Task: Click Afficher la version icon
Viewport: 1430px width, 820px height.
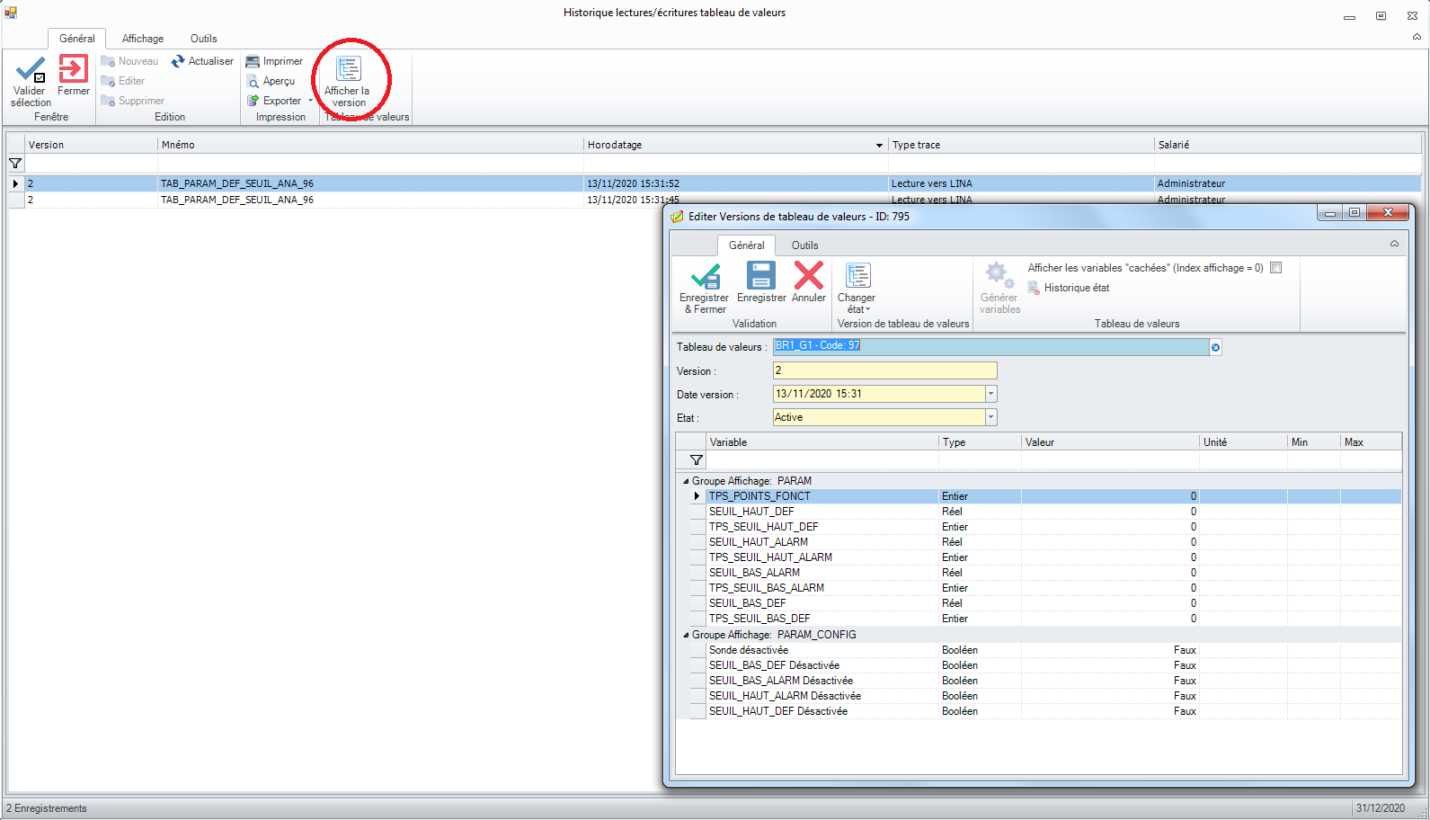Action: tap(348, 70)
